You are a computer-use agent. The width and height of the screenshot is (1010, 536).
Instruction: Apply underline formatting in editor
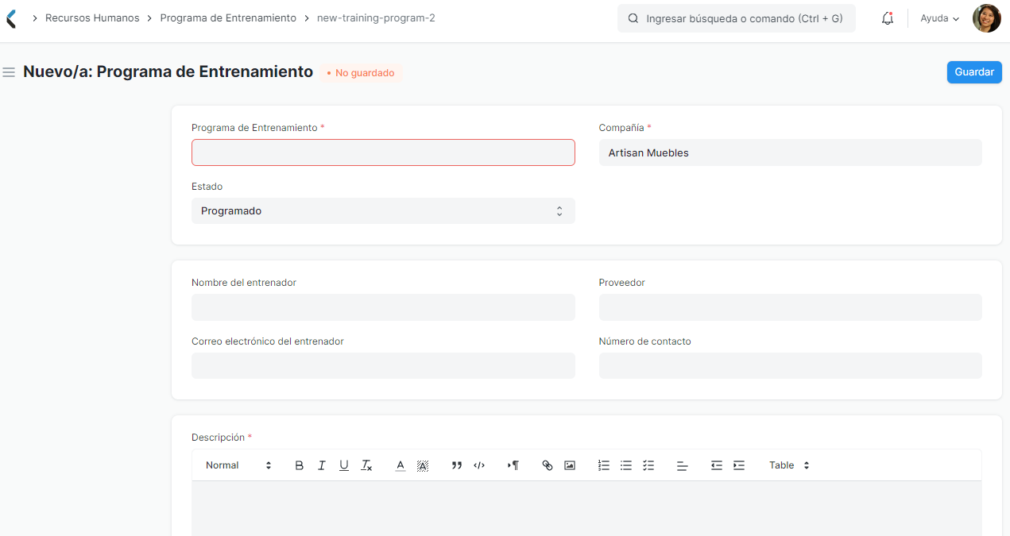point(344,465)
